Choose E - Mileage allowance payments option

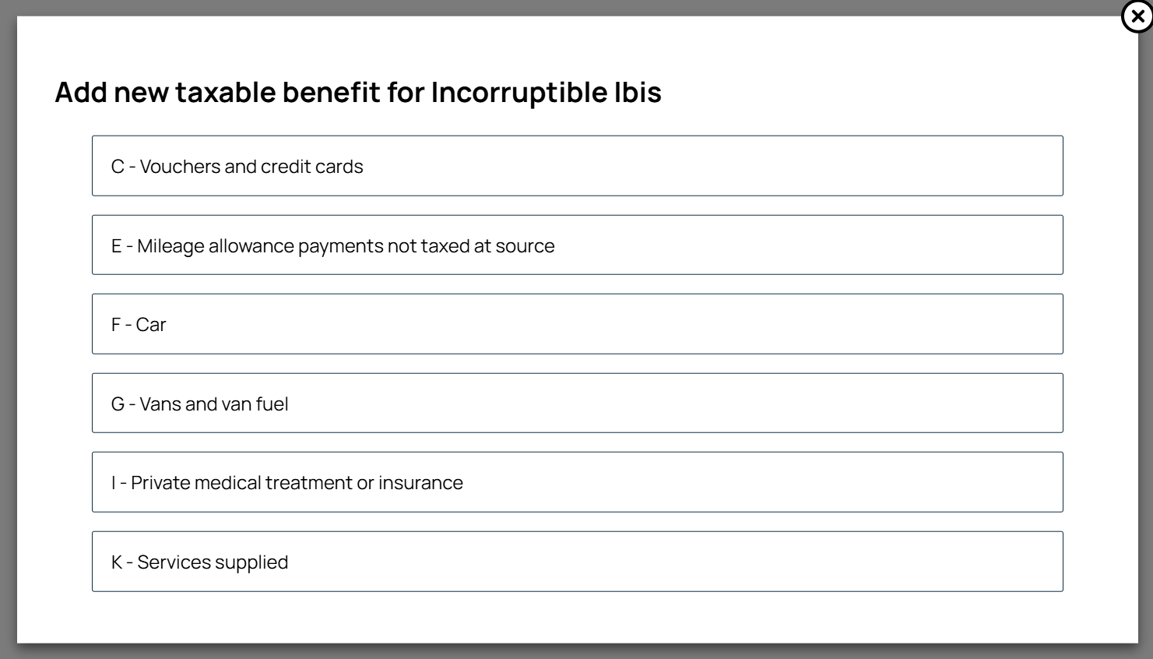[x=577, y=245]
